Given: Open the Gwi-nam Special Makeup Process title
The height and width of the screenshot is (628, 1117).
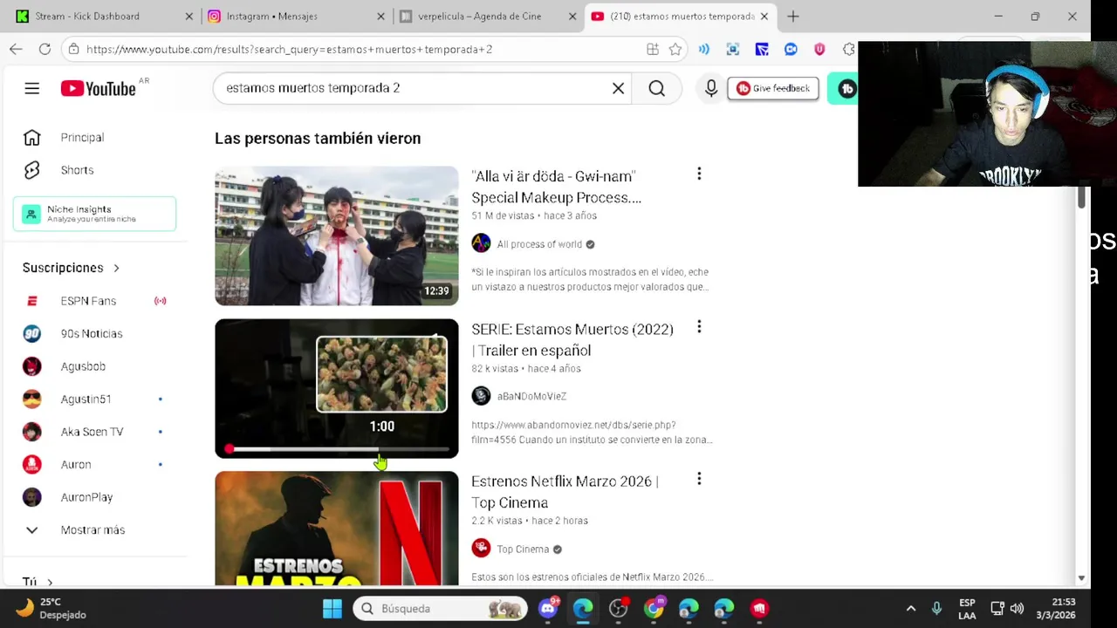Looking at the screenshot, I should tap(556, 187).
